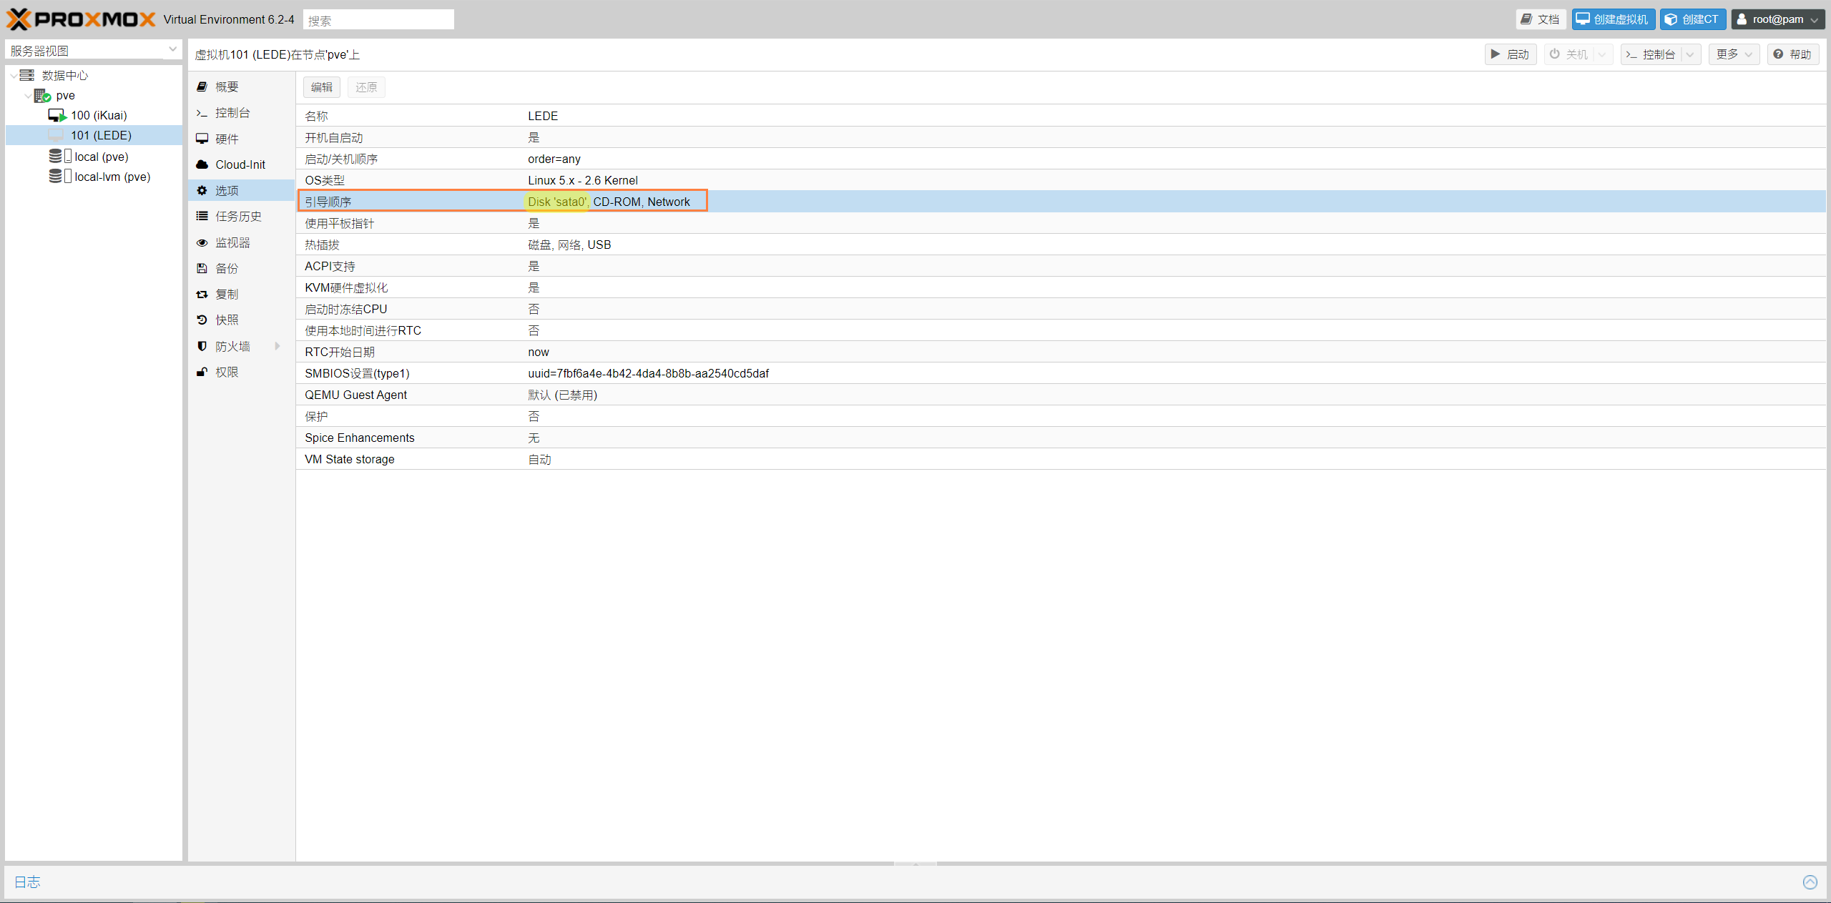Open 权限 permissions unlock icon
The width and height of the screenshot is (1831, 903).
(x=202, y=372)
